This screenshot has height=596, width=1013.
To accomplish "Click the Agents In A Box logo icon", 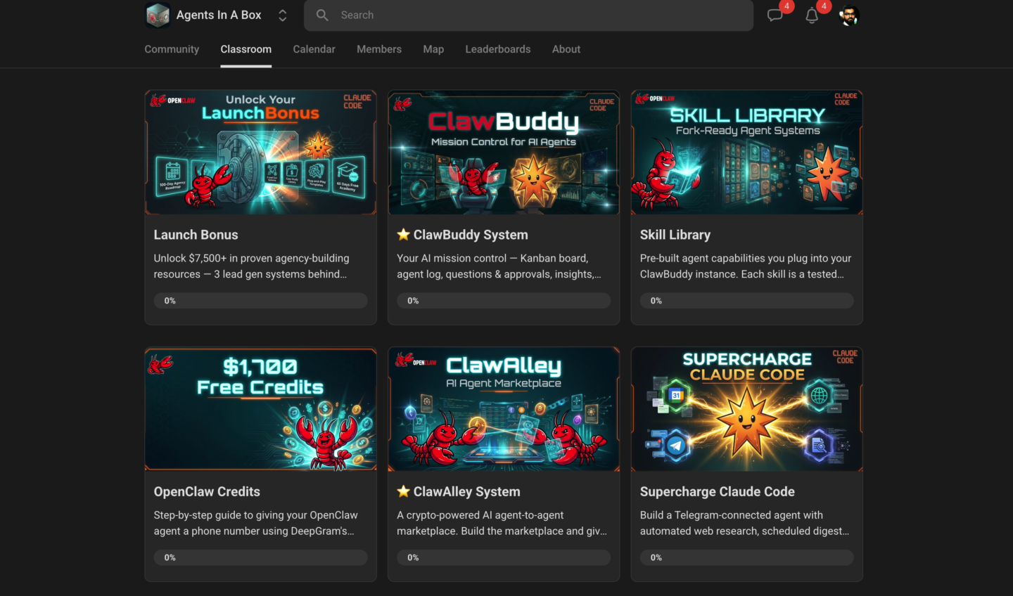I will (x=158, y=15).
